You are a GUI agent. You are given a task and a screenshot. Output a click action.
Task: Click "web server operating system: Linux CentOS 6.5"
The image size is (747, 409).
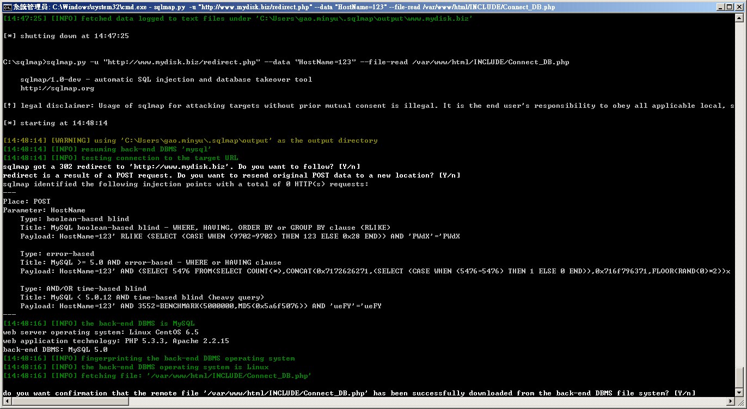pyautogui.click(x=101, y=332)
